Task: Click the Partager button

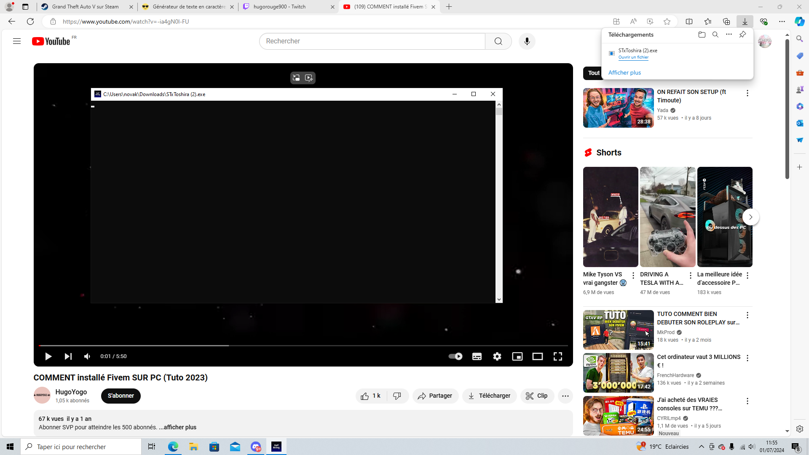Action: click(435, 396)
